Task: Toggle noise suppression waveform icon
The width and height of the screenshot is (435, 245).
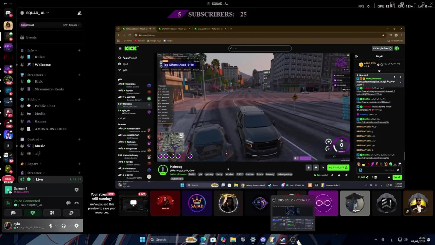Action: click(x=68, y=203)
